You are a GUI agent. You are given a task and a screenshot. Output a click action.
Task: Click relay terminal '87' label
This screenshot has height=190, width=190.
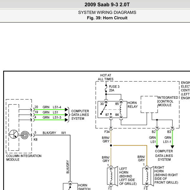pyautogui.click(x=107, y=115)
